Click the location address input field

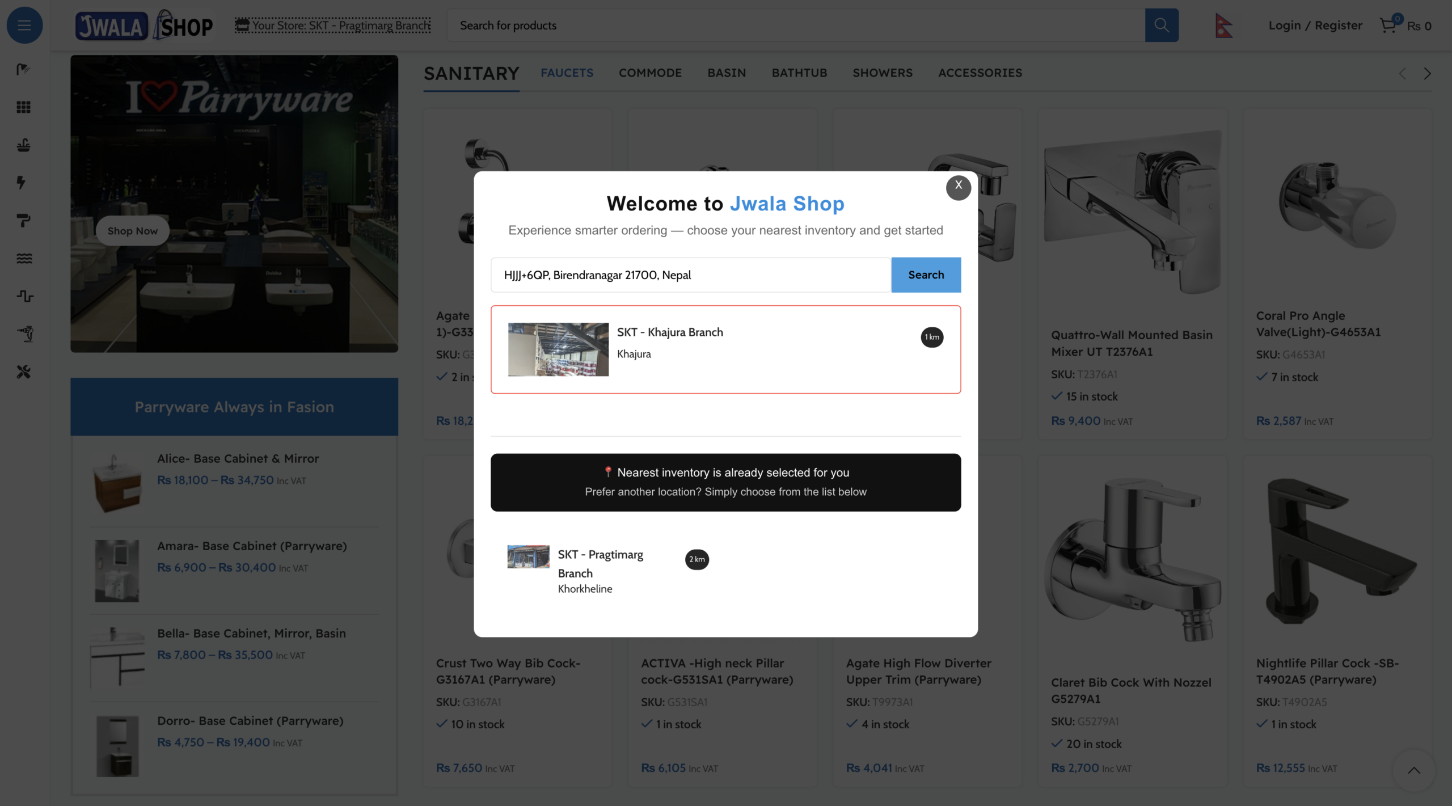point(690,275)
